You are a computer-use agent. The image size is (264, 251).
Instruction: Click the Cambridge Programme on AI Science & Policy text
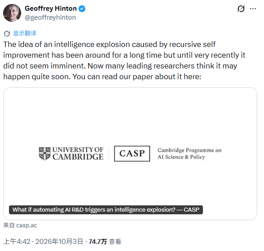[x=189, y=153]
